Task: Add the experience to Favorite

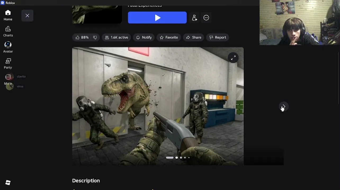Action: tap(169, 37)
